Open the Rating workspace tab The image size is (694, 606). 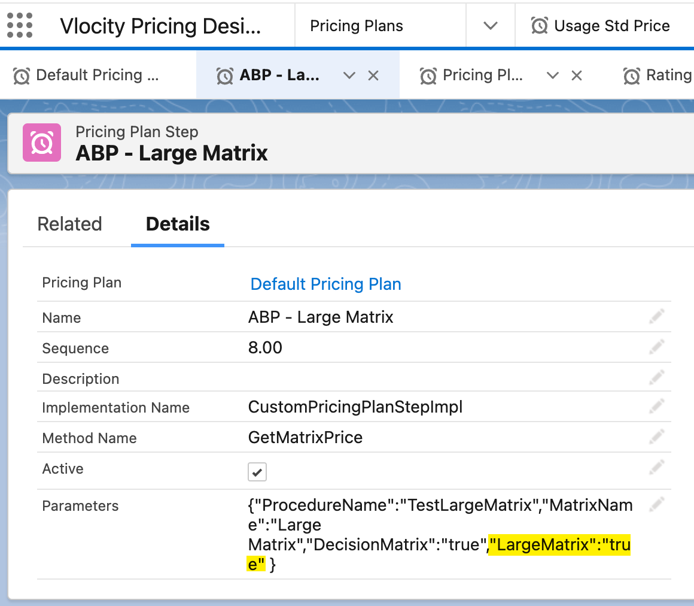[x=658, y=75]
